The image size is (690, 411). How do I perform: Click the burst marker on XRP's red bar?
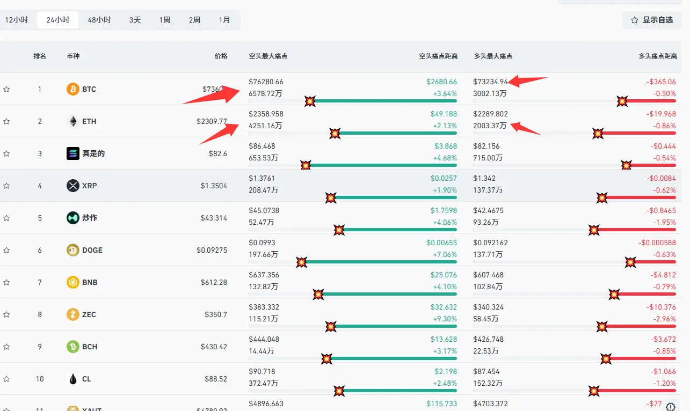(x=602, y=197)
